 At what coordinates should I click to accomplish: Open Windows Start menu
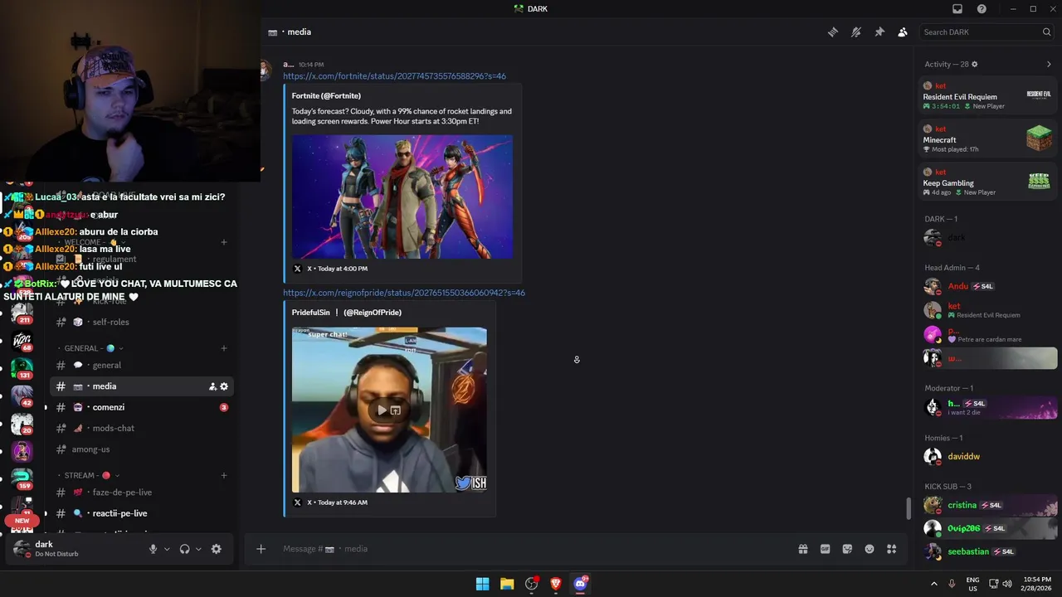[482, 584]
